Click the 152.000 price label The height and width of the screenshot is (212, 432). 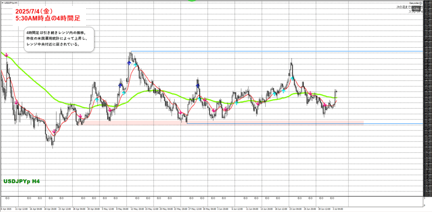[x=428, y=14]
